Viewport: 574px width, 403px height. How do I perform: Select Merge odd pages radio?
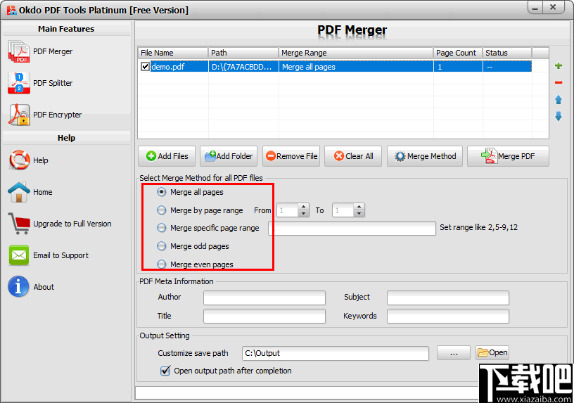pos(162,246)
